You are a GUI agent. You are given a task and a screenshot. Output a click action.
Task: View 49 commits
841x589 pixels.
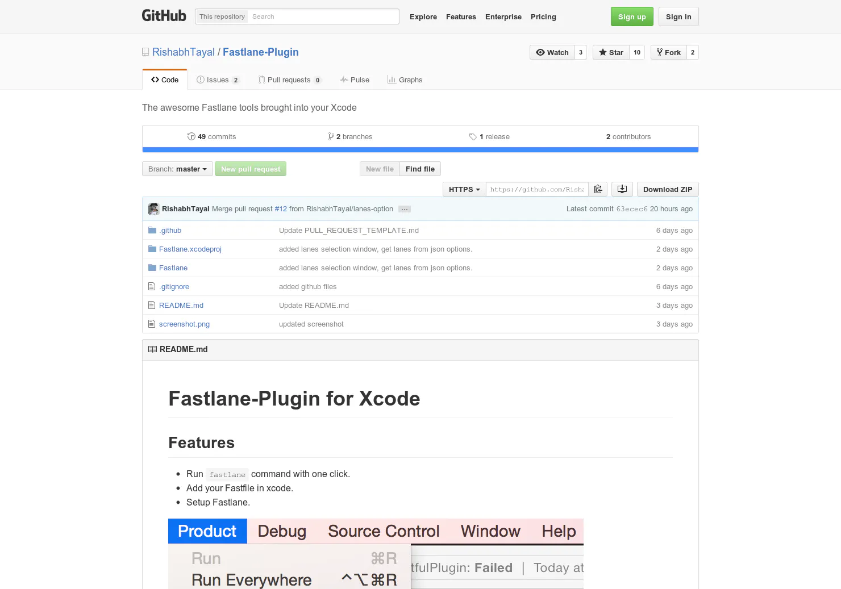click(x=212, y=136)
